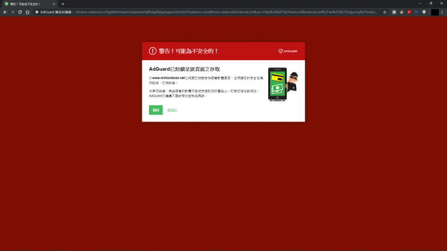The height and width of the screenshot is (251, 447).
Task: Click the red slash extension icon
Action: coord(409,12)
